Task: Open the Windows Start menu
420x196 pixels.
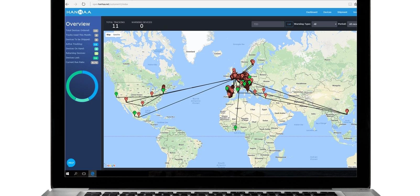Action: [x=68, y=174]
